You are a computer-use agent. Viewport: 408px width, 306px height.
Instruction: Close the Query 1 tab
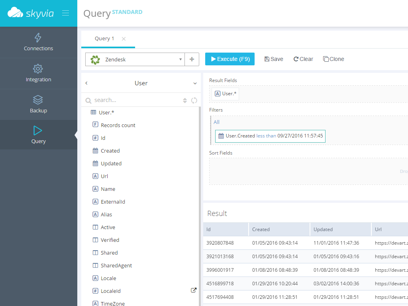point(124,39)
